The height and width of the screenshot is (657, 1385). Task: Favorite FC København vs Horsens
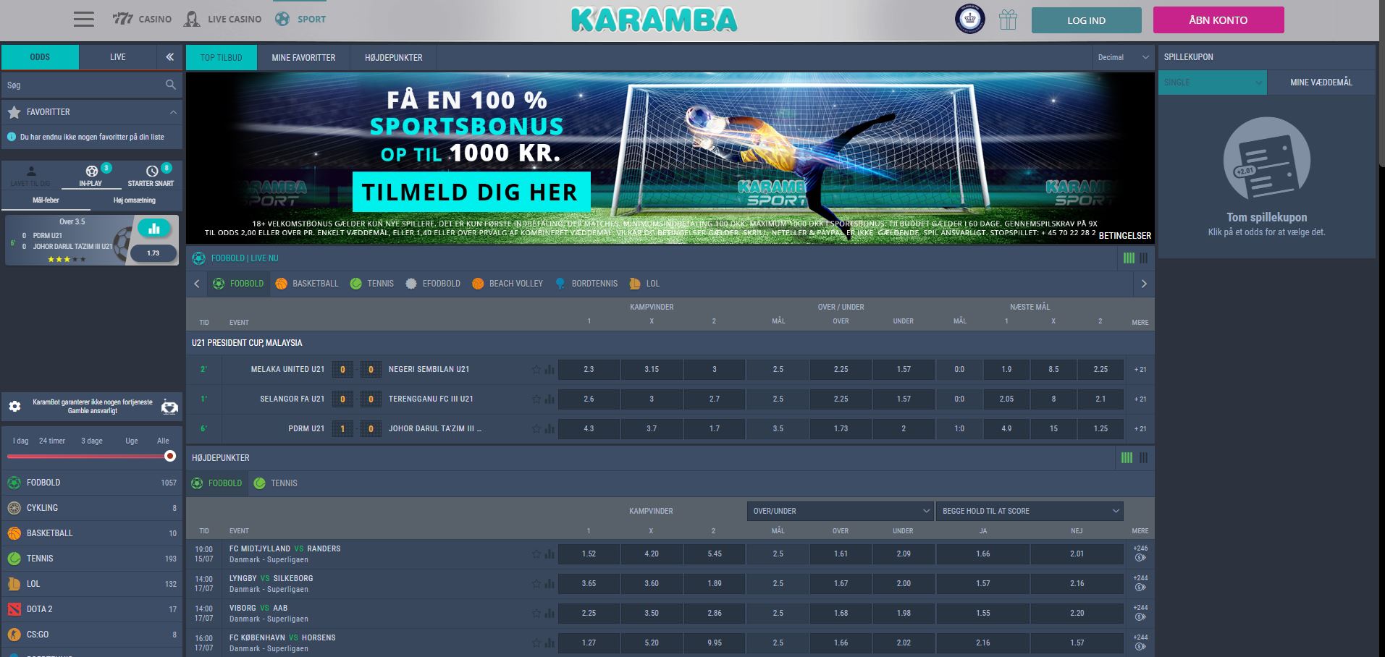click(536, 643)
